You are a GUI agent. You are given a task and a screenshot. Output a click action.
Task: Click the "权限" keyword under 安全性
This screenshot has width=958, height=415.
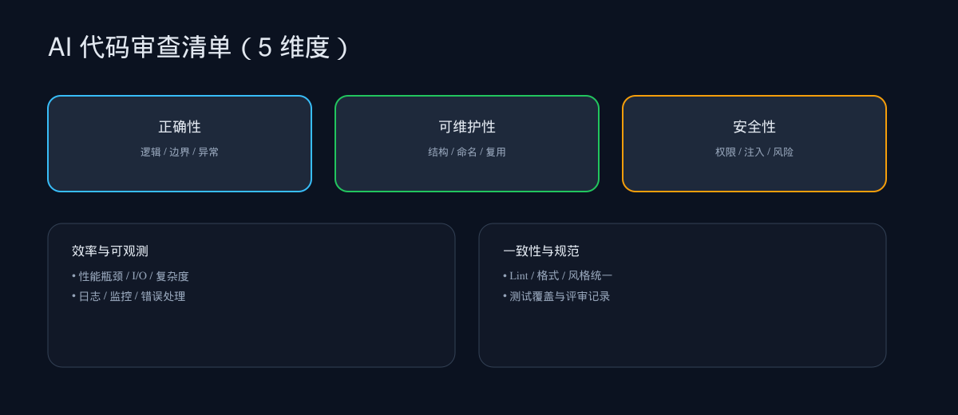tap(725, 152)
